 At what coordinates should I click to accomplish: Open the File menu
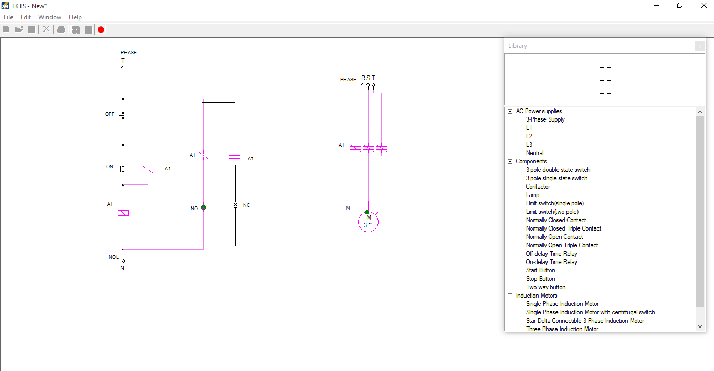pyautogui.click(x=8, y=17)
